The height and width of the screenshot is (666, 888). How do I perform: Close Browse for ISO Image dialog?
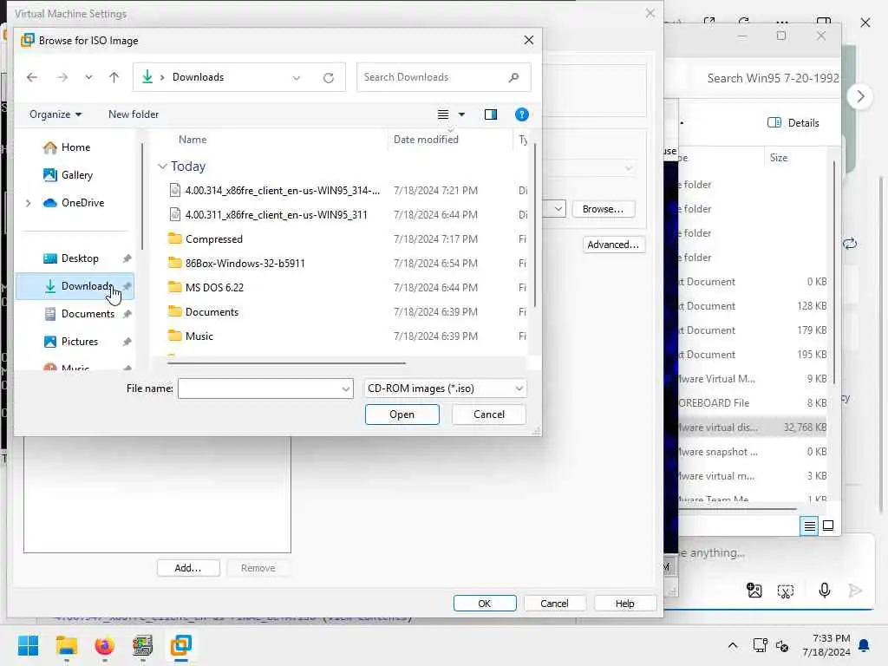pos(528,40)
